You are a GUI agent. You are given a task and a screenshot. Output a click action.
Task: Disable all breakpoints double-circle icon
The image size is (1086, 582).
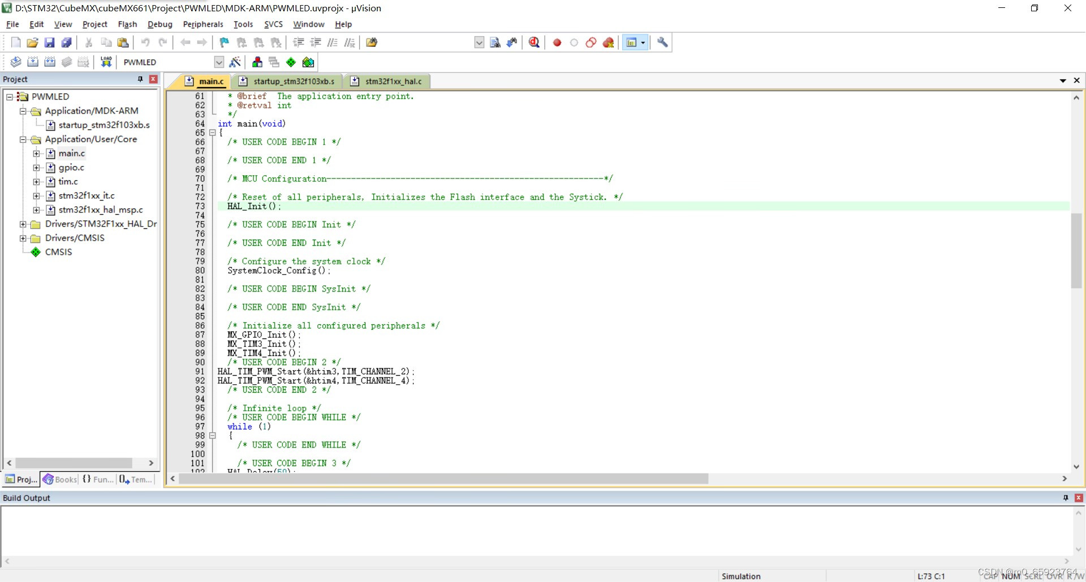[591, 42]
